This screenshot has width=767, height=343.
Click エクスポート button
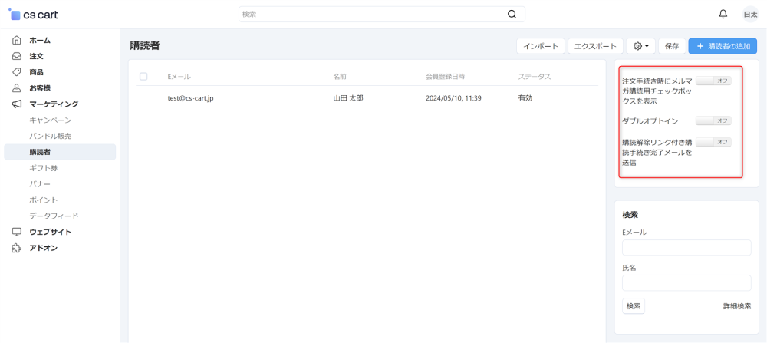click(x=595, y=46)
